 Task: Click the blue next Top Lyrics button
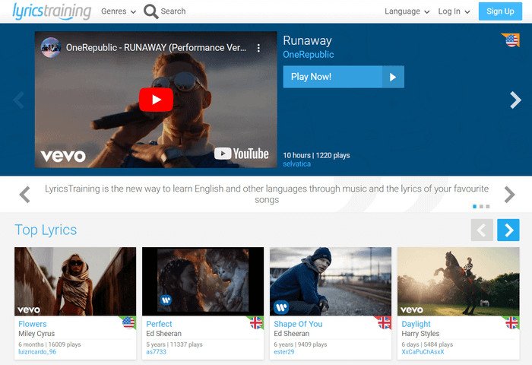point(508,230)
